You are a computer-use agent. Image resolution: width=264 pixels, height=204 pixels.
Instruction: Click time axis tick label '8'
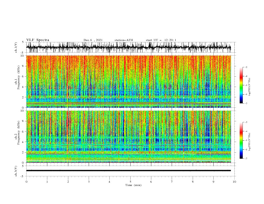tap(193, 182)
